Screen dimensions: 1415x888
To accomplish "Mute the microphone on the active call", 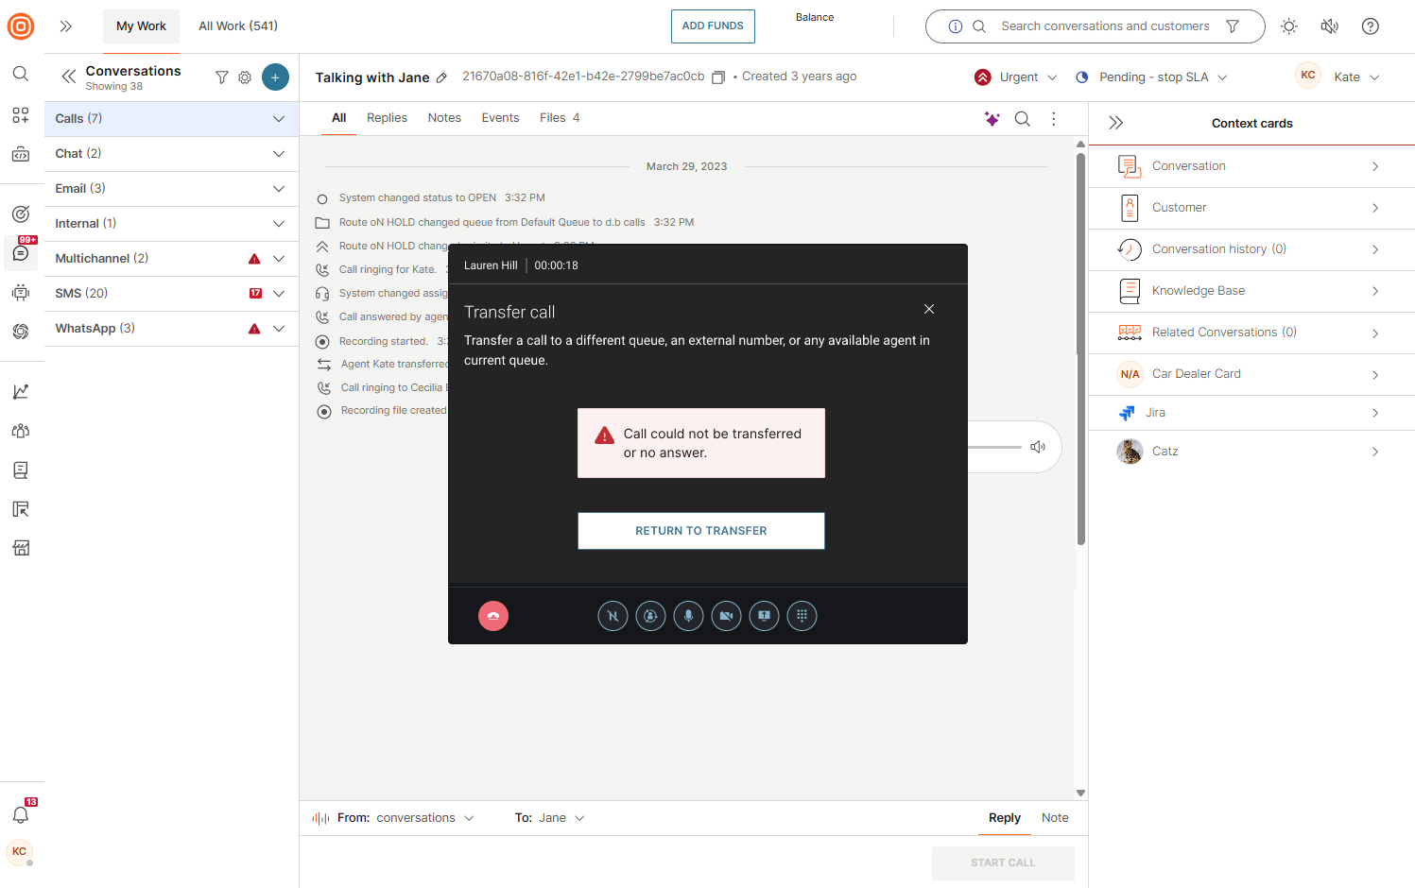I will point(688,616).
